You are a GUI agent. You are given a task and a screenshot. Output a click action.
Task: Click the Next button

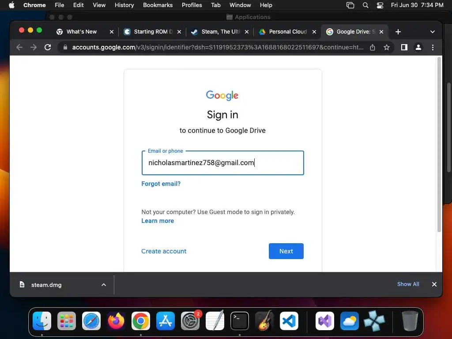286,251
